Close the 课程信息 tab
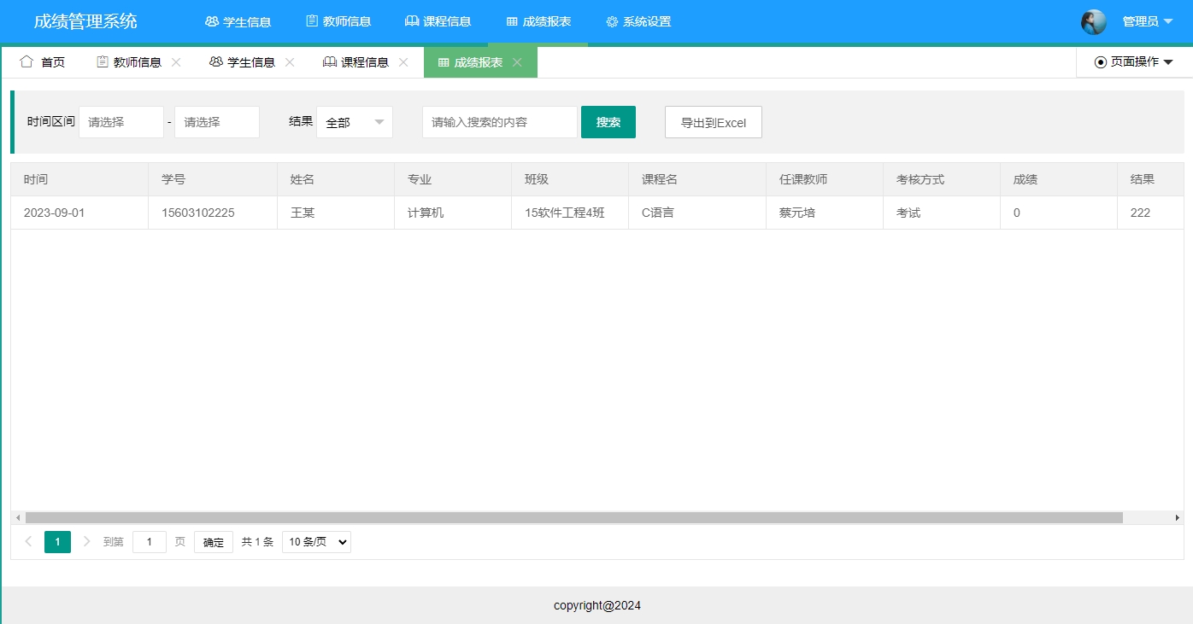The image size is (1193, 624). (403, 61)
